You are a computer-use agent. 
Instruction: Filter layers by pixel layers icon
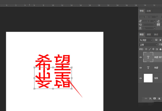coord(156,40)
